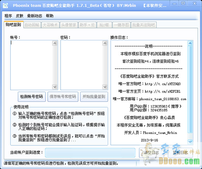Click the 开发人员 Phoenix_team_Mrbin line

click(x=150, y=133)
